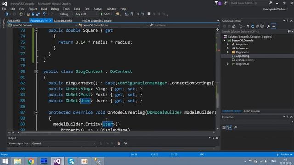Click Sync with Active Document icon

point(248,26)
